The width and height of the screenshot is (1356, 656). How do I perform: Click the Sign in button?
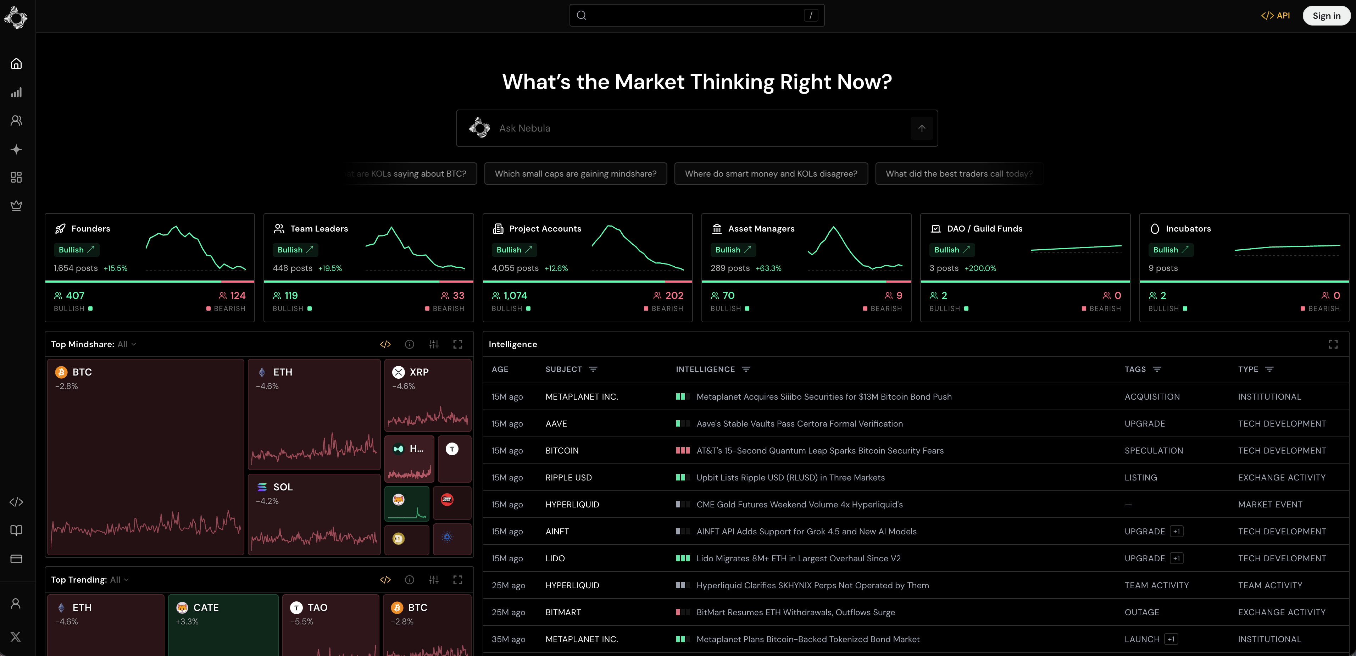(x=1327, y=16)
